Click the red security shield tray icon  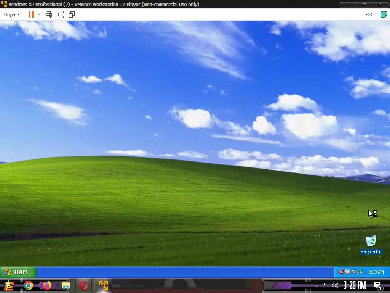(x=341, y=272)
